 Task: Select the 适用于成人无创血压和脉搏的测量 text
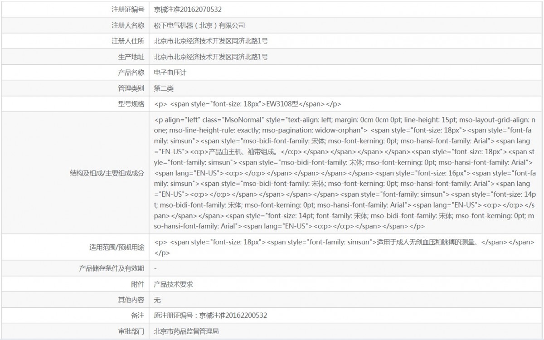click(345, 247)
